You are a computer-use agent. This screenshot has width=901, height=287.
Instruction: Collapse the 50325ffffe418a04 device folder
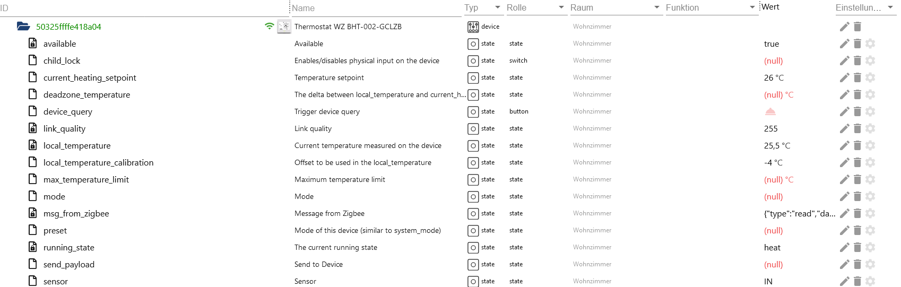[x=23, y=27]
